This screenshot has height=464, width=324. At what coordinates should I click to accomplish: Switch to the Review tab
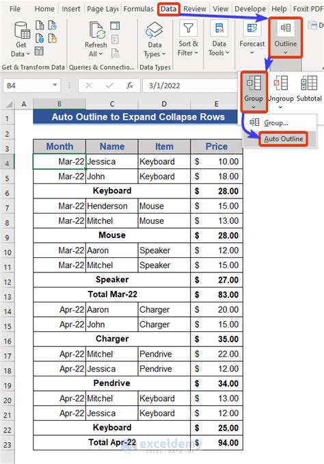pyautogui.click(x=195, y=9)
